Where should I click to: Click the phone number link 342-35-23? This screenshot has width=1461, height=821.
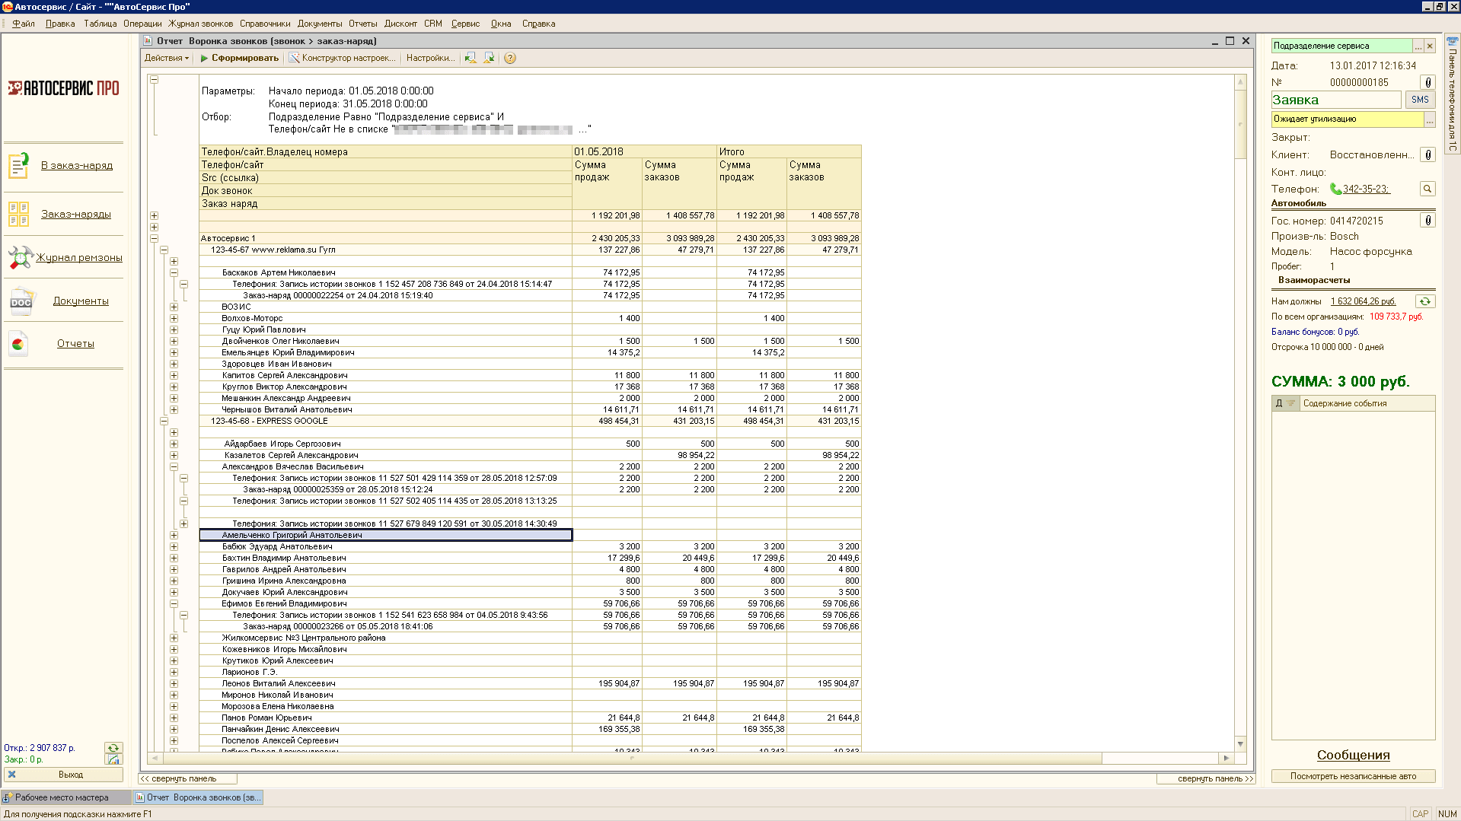click(x=1366, y=189)
